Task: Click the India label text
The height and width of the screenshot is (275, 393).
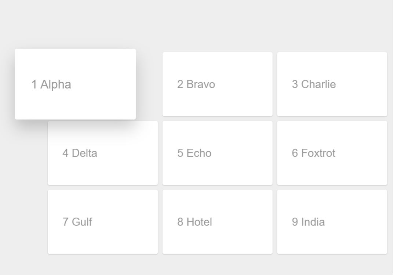Action: [309, 222]
